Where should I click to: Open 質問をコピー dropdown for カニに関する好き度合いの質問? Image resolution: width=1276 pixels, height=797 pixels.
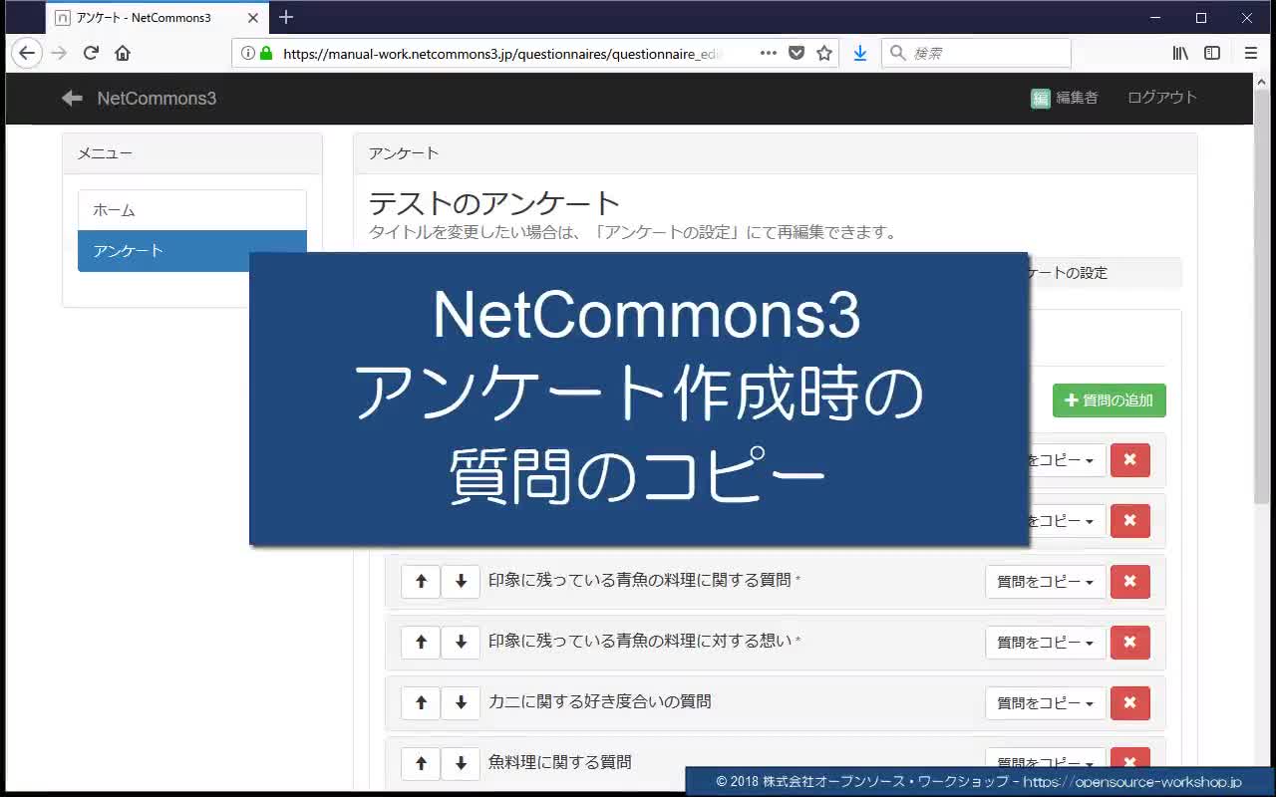click(x=1046, y=703)
